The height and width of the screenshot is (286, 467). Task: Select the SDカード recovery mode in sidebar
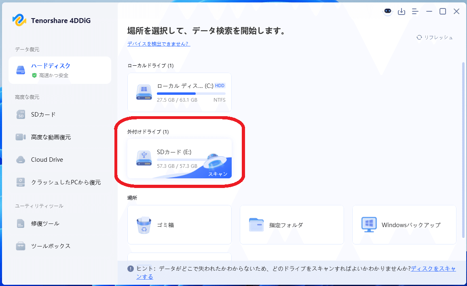coord(40,115)
